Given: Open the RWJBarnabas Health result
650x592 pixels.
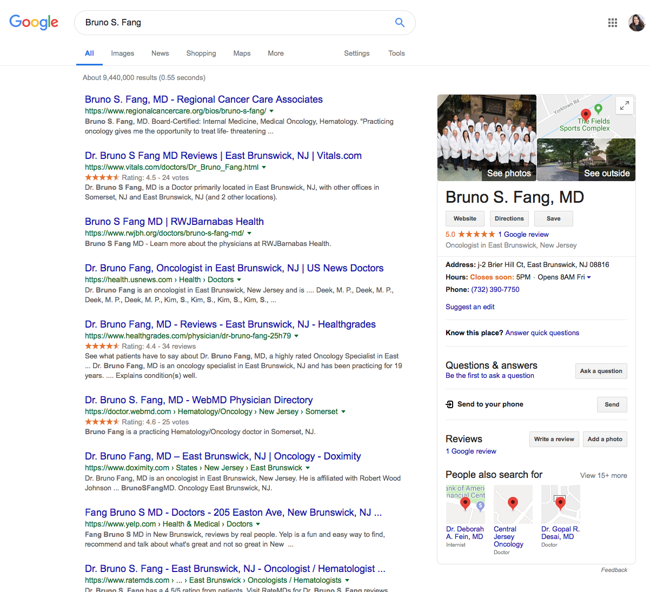Looking at the screenshot, I should click(174, 222).
